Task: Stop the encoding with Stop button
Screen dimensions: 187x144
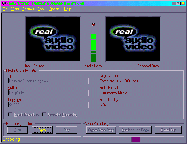Action: 42,130
